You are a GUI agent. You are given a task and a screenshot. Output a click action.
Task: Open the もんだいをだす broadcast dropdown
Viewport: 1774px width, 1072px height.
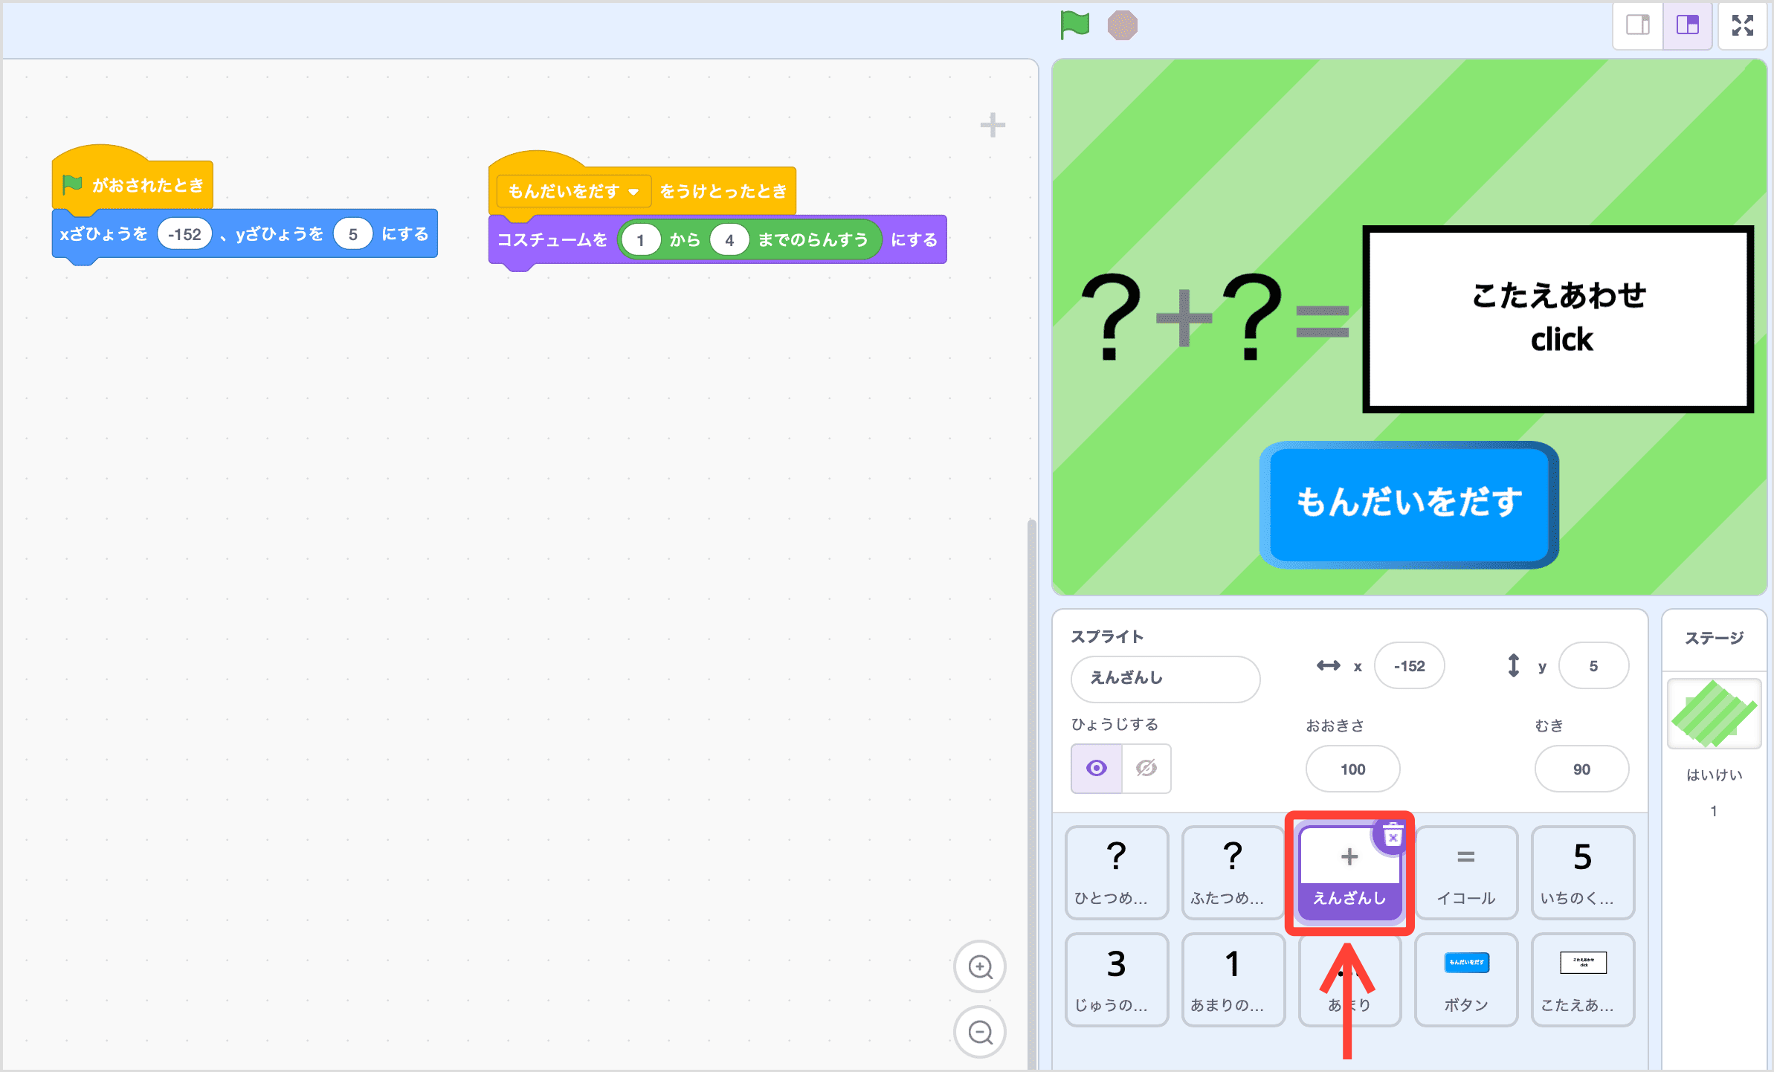(634, 191)
